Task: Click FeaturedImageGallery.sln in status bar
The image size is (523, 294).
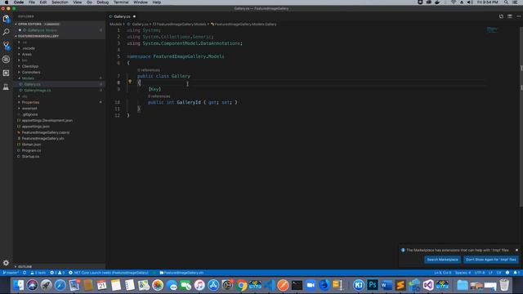Action: (181, 273)
